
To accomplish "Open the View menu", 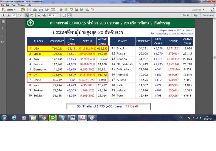I will pyautogui.click(x=13, y=5).
